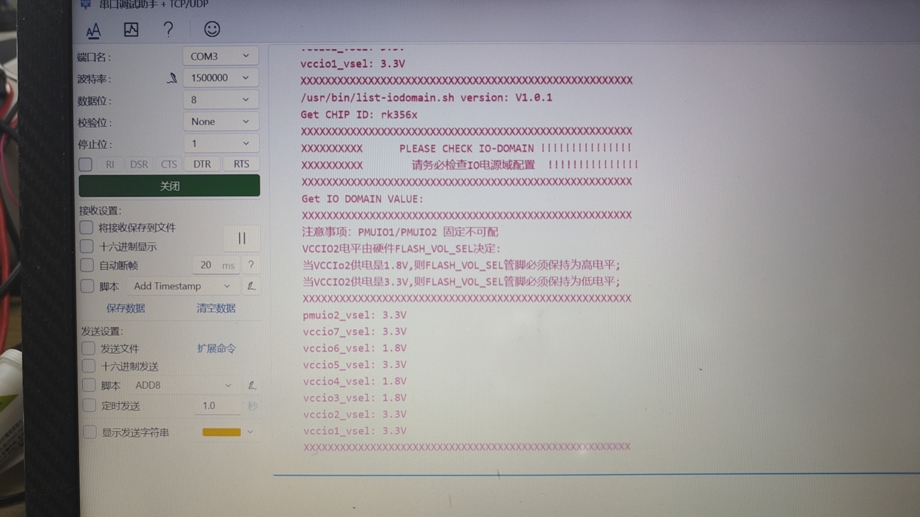This screenshot has width=920, height=517.
Task: Open the 1500000 baud rate dropdown
Action: (x=220, y=78)
